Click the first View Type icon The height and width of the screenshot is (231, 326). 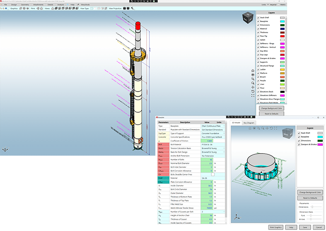point(92,8)
